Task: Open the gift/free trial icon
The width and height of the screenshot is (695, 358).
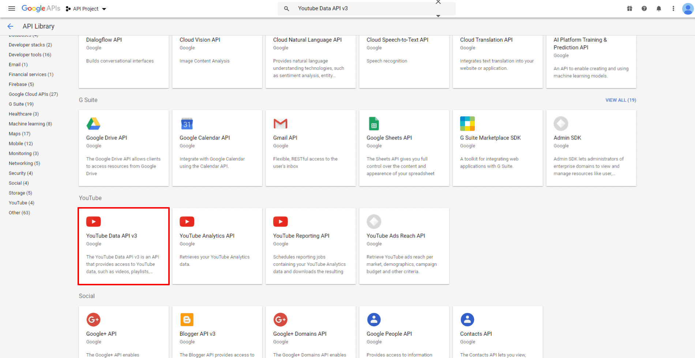Action: [630, 8]
